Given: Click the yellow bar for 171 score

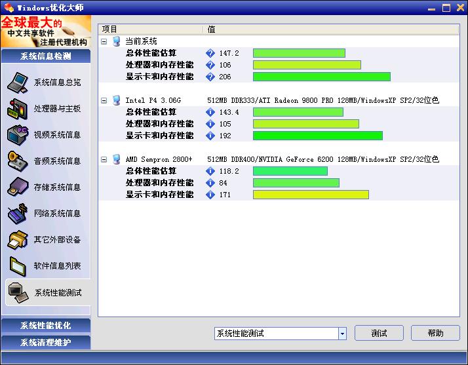Looking at the screenshot, I should tap(311, 195).
